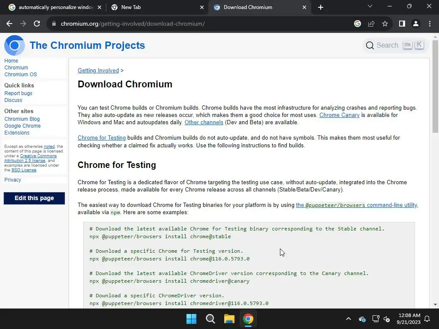The width and height of the screenshot is (439, 329).
Task: Click the site Search box
Action: [395, 45]
